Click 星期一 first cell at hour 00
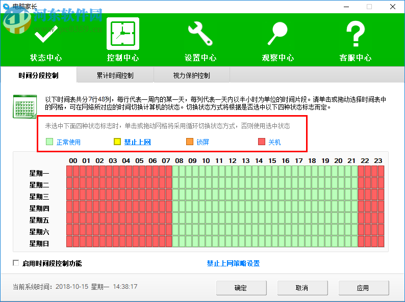 coord(69,171)
